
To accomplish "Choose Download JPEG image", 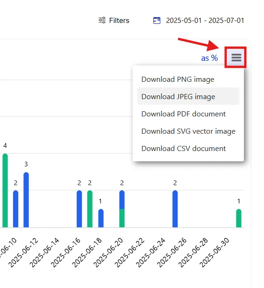I will tap(188, 96).
